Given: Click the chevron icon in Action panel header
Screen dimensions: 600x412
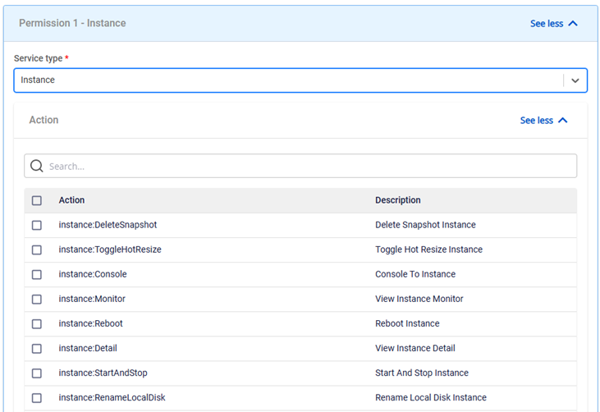Looking at the screenshot, I should [x=563, y=121].
